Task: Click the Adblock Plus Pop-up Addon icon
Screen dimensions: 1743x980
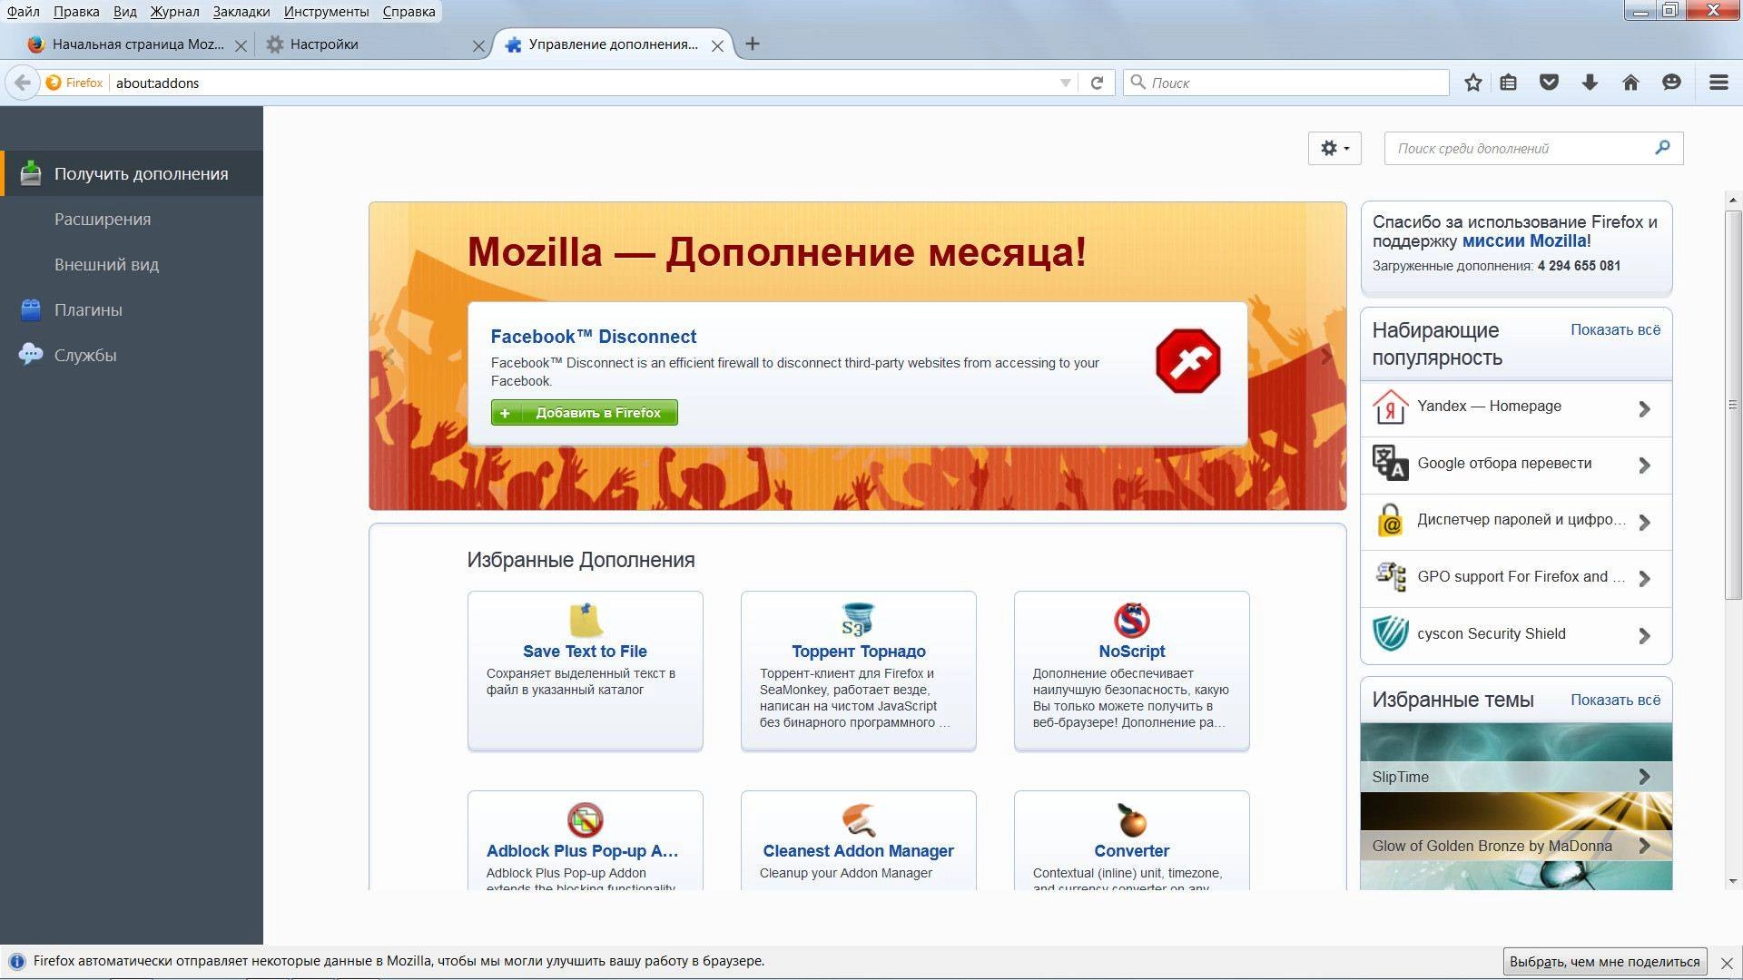Action: [586, 820]
